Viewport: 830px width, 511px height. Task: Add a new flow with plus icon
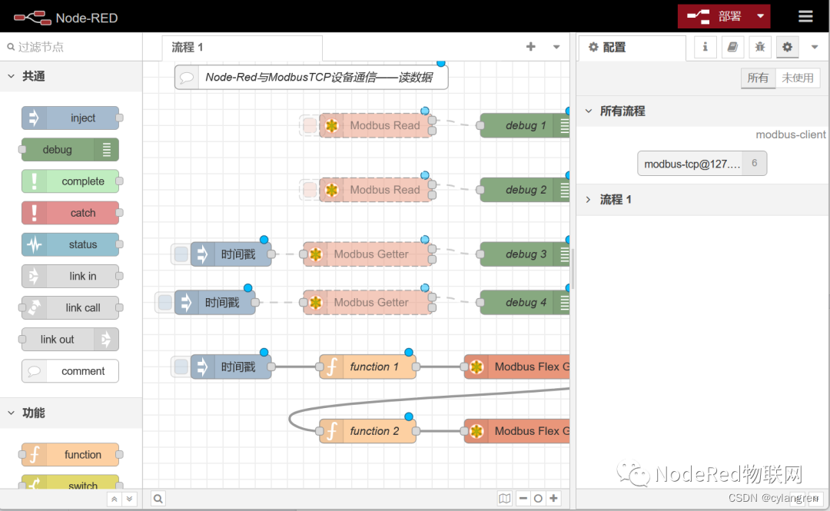coord(530,47)
